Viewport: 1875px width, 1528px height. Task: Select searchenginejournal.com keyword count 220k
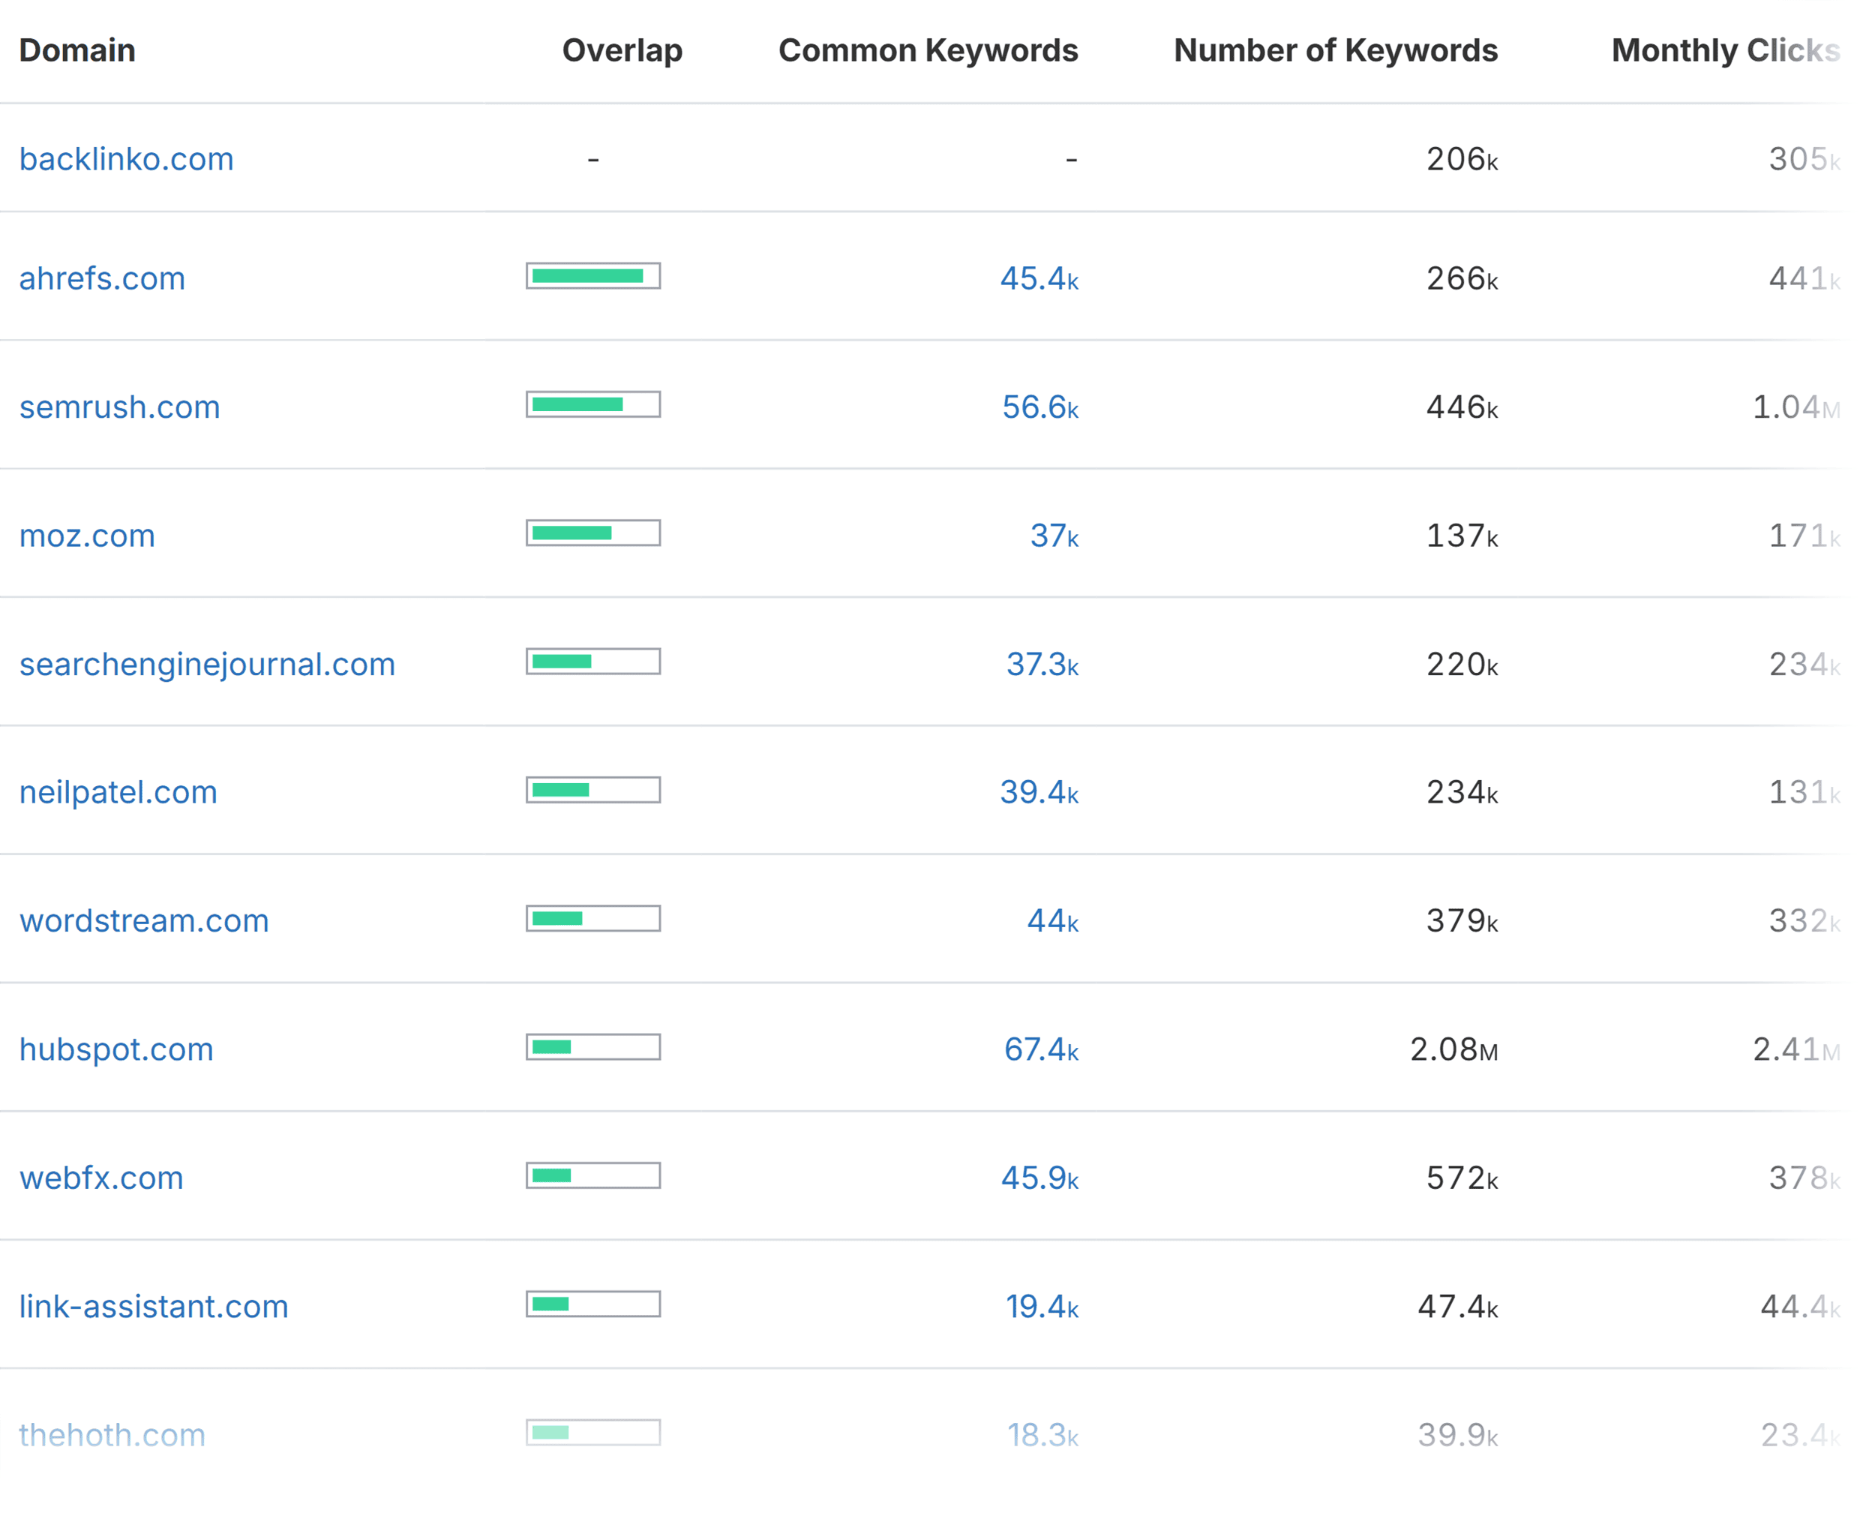(x=1462, y=664)
